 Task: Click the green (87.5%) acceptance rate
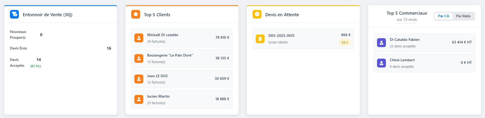click(x=36, y=66)
